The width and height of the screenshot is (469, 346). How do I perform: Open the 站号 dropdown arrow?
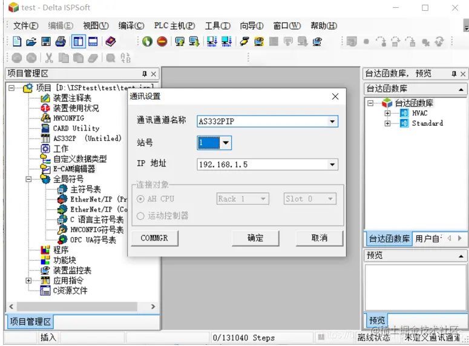226,143
